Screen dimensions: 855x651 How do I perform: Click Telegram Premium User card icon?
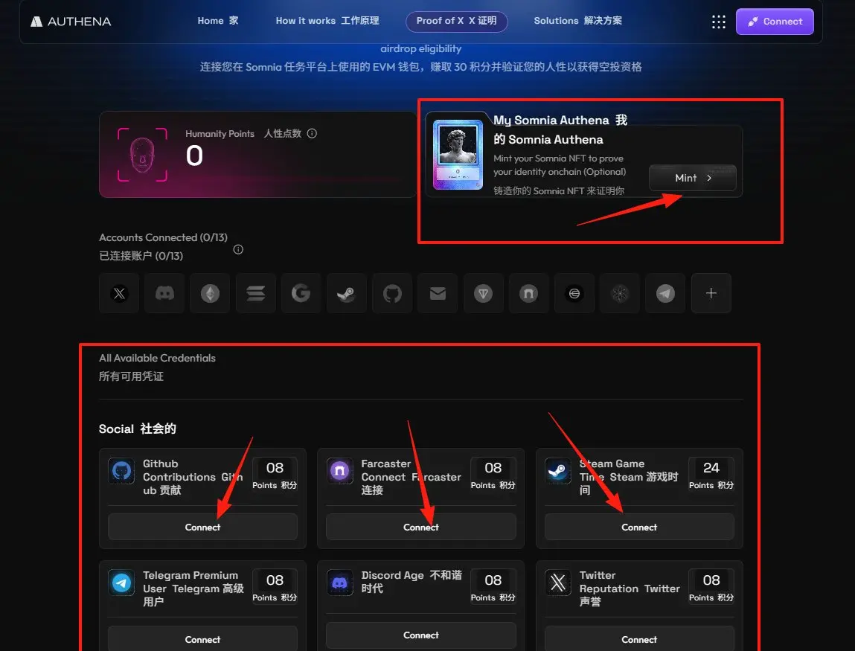(121, 583)
